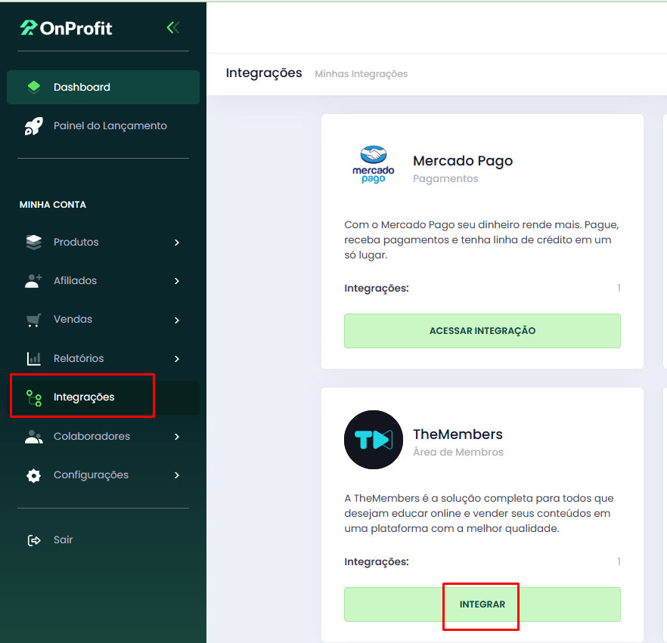The width and height of the screenshot is (667, 643).
Task: Expand the Produtos submenu chevron
Action: pos(177,243)
